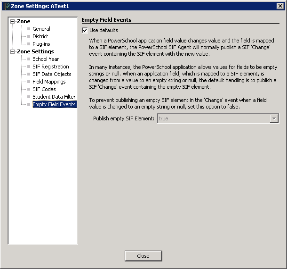Select Empty Field Events tree item
Screen dimensions: 287x269
(54, 104)
